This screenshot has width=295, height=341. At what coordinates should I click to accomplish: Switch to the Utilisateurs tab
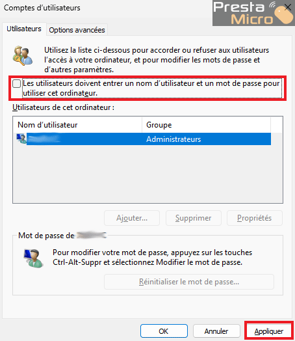click(24, 29)
